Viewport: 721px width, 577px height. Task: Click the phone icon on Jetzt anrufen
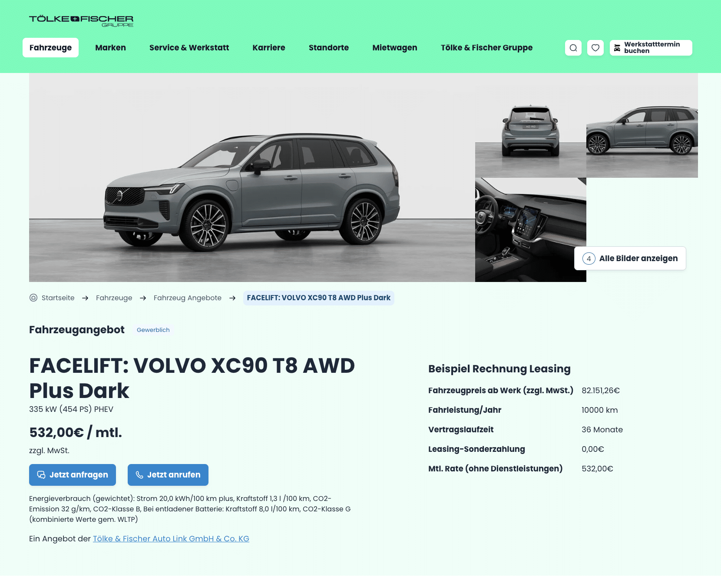click(139, 475)
